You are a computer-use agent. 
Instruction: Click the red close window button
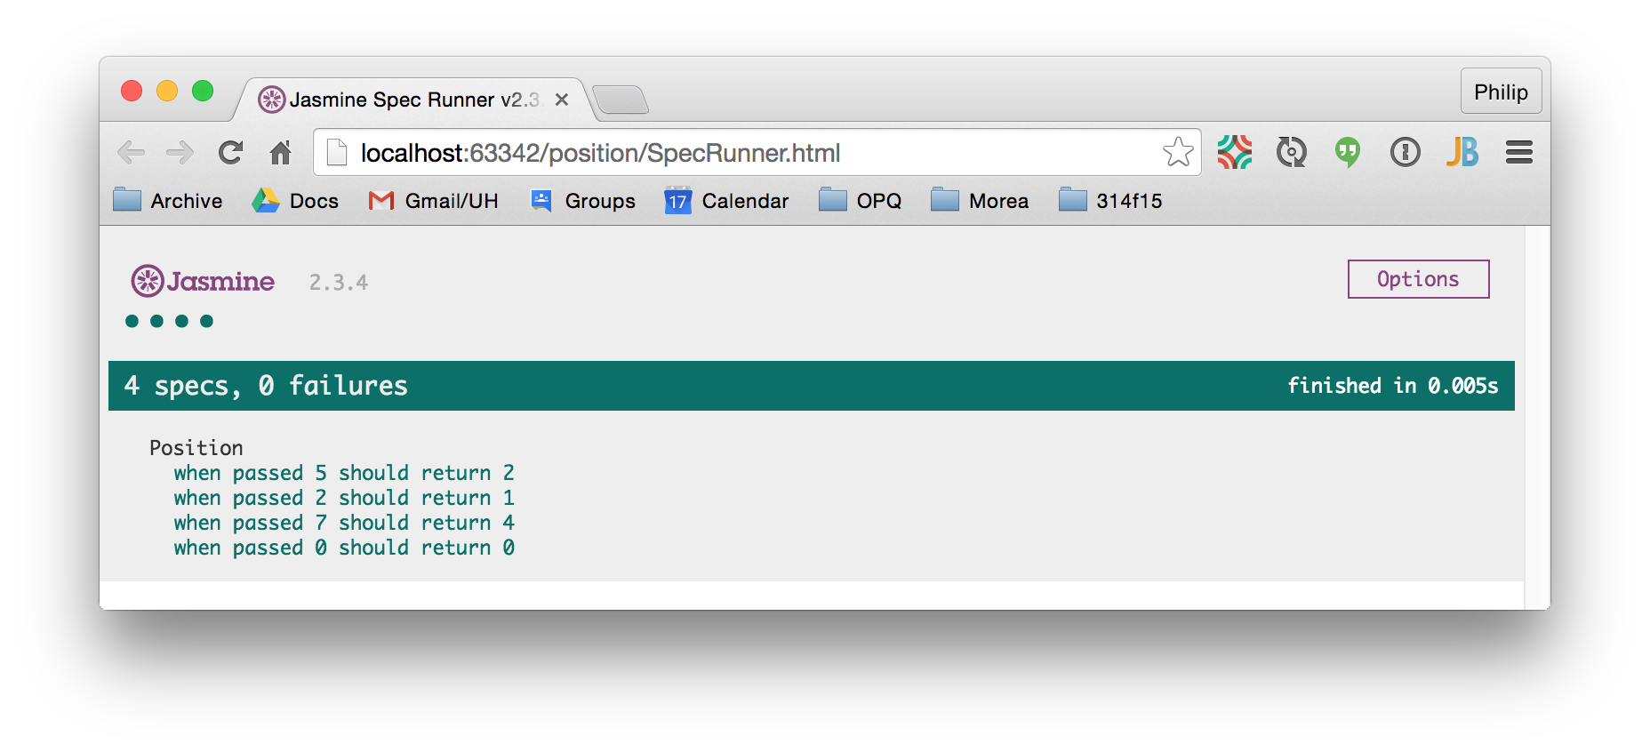coord(132,91)
